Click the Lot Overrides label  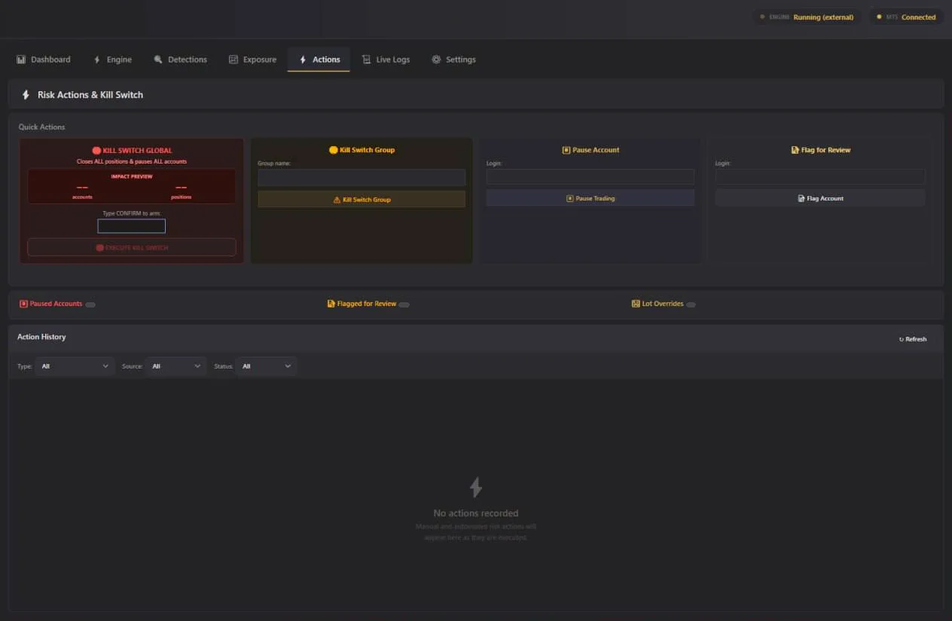pos(663,304)
